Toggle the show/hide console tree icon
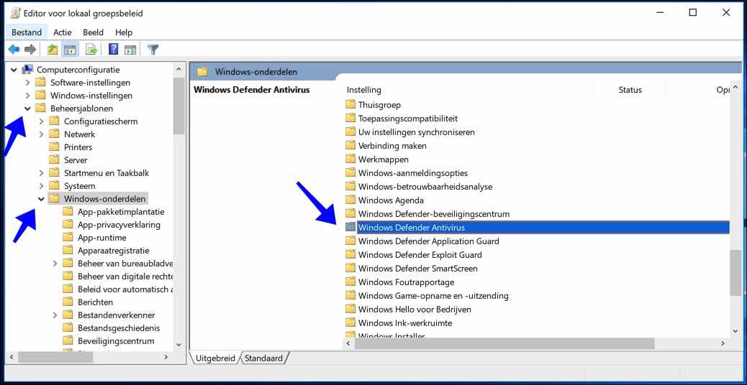747x385 pixels. tap(70, 50)
